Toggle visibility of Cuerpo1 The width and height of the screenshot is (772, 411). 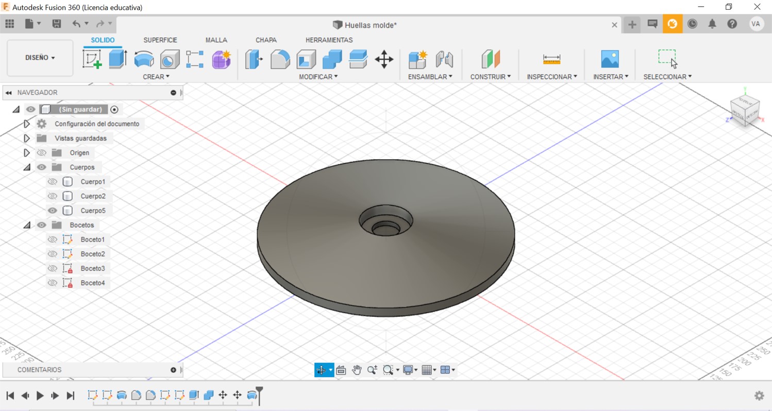pyautogui.click(x=52, y=182)
